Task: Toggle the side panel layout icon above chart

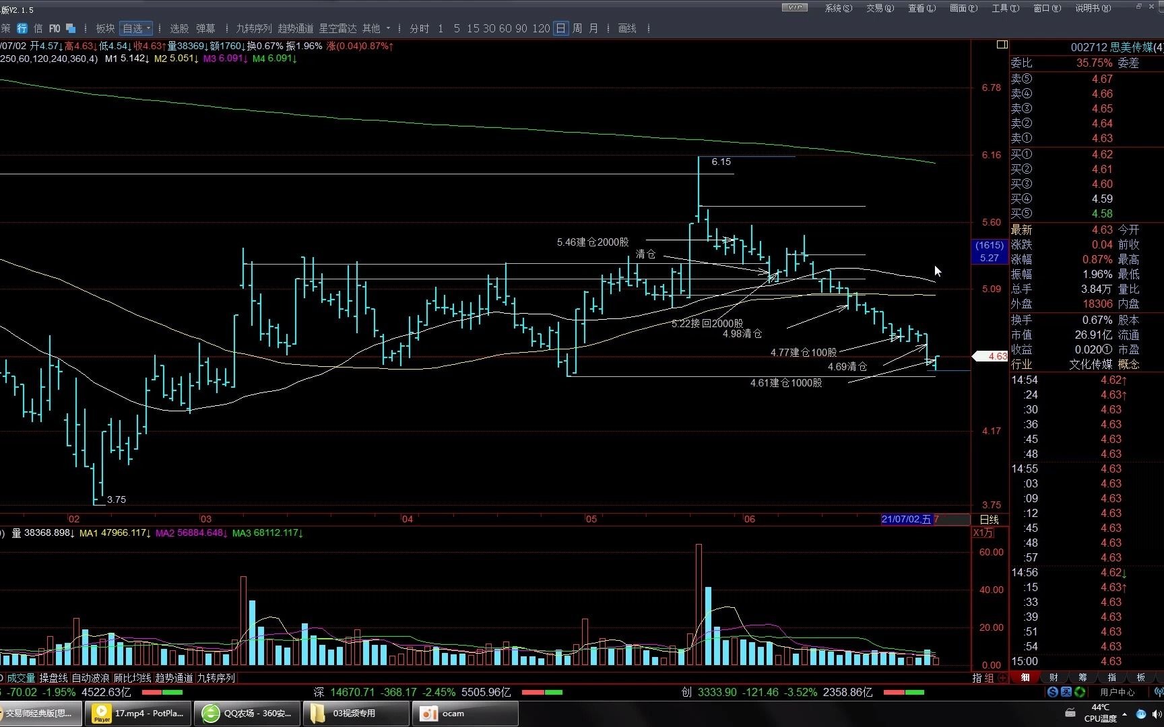Action: click(1002, 44)
